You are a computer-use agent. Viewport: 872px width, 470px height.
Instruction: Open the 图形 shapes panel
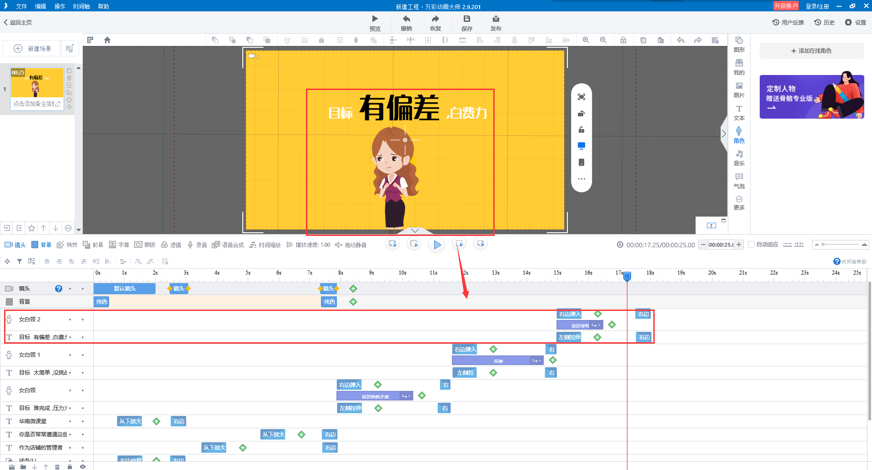pos(739,44)
